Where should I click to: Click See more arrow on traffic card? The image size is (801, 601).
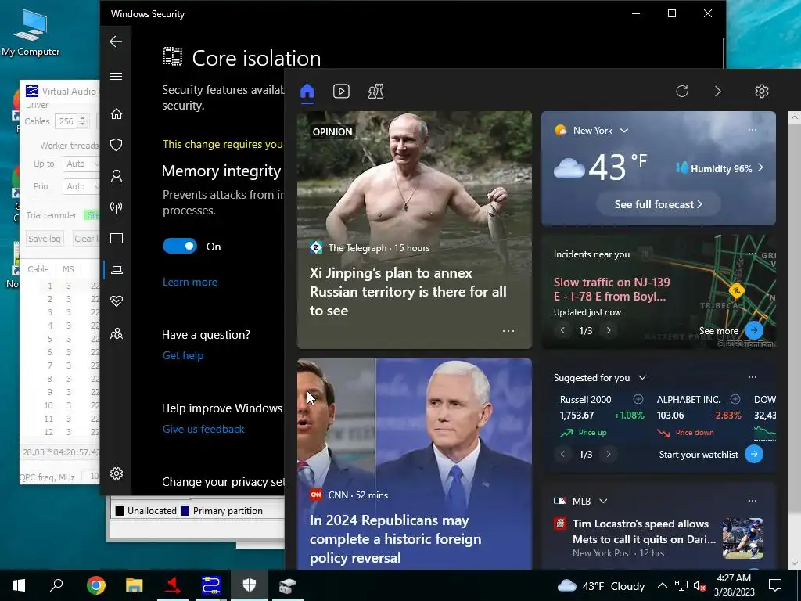[x=754, y=331]
